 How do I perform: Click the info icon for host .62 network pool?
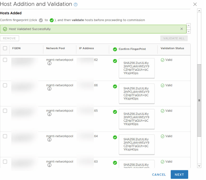point(49,63)
